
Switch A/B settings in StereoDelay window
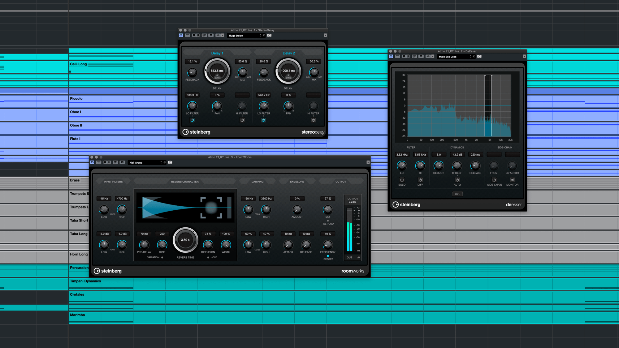coord(204,35)
